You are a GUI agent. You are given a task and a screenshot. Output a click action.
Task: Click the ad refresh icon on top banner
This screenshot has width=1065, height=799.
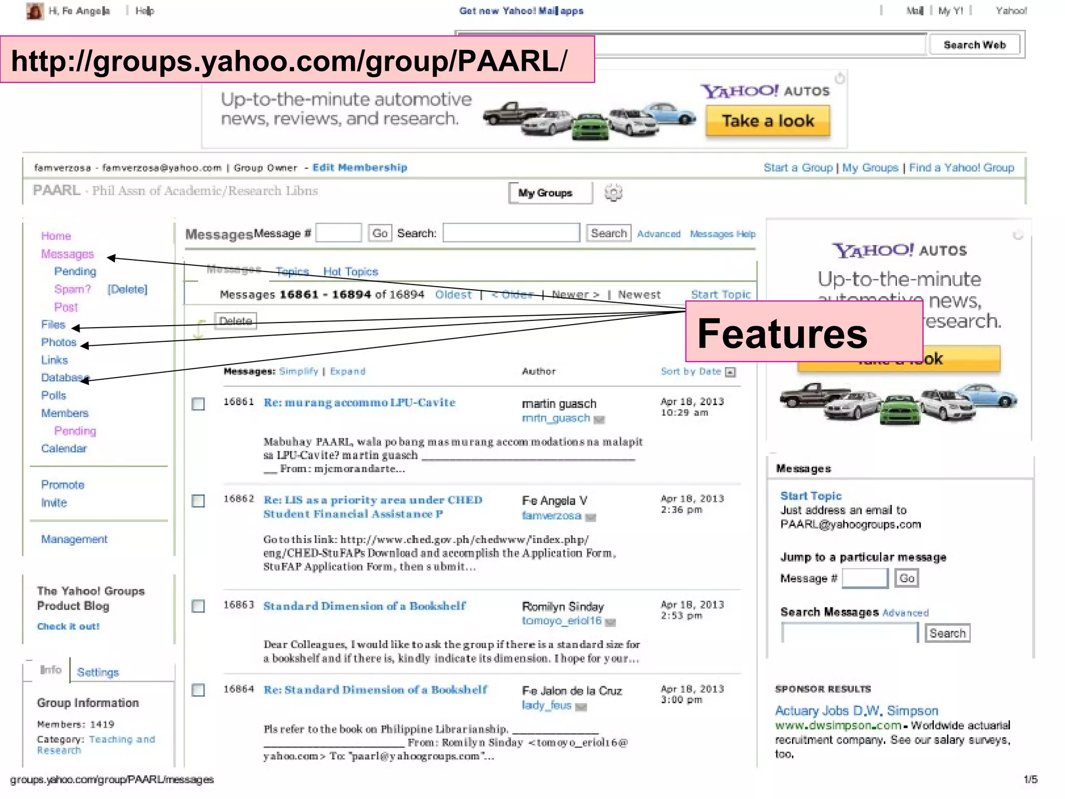click(839, 78)
